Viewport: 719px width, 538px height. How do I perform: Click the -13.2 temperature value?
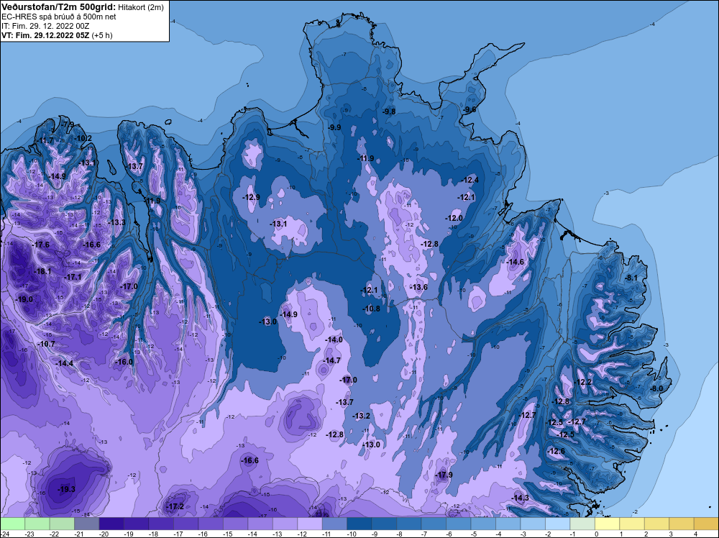[x=362, y=416]
